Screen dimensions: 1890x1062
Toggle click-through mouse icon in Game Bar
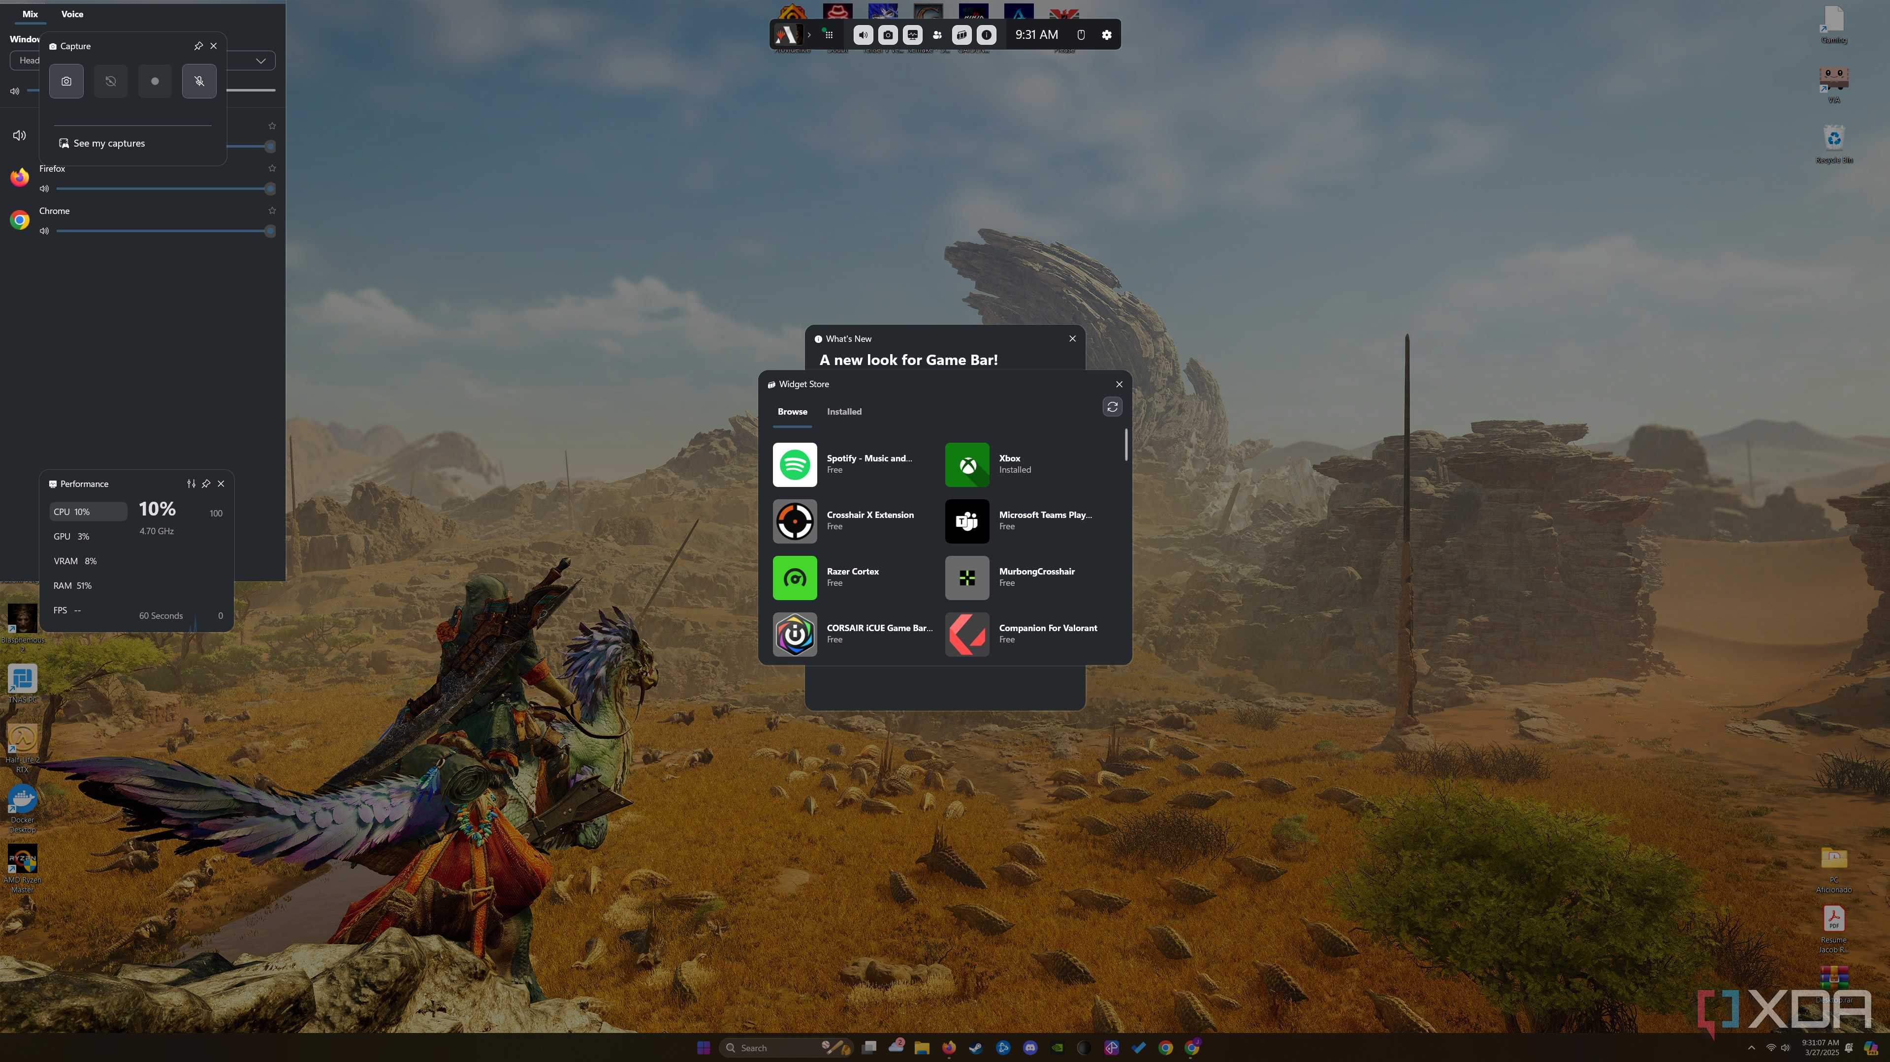(x=1081, y=34)
